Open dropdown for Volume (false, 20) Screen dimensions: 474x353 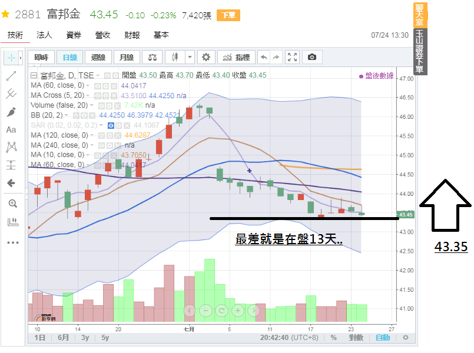click(x=92, y=105)
